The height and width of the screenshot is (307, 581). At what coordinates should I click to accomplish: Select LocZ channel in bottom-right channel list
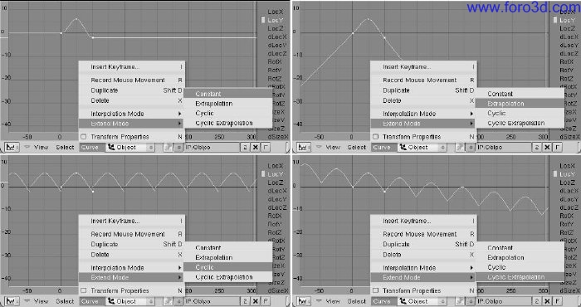(567, 183)
